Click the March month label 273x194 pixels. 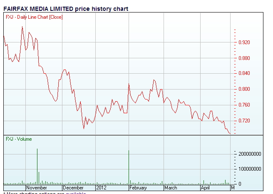[x=171, y=188]
